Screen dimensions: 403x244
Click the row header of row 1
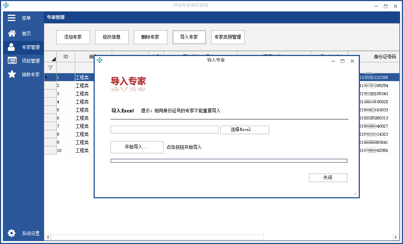point(51,77)
